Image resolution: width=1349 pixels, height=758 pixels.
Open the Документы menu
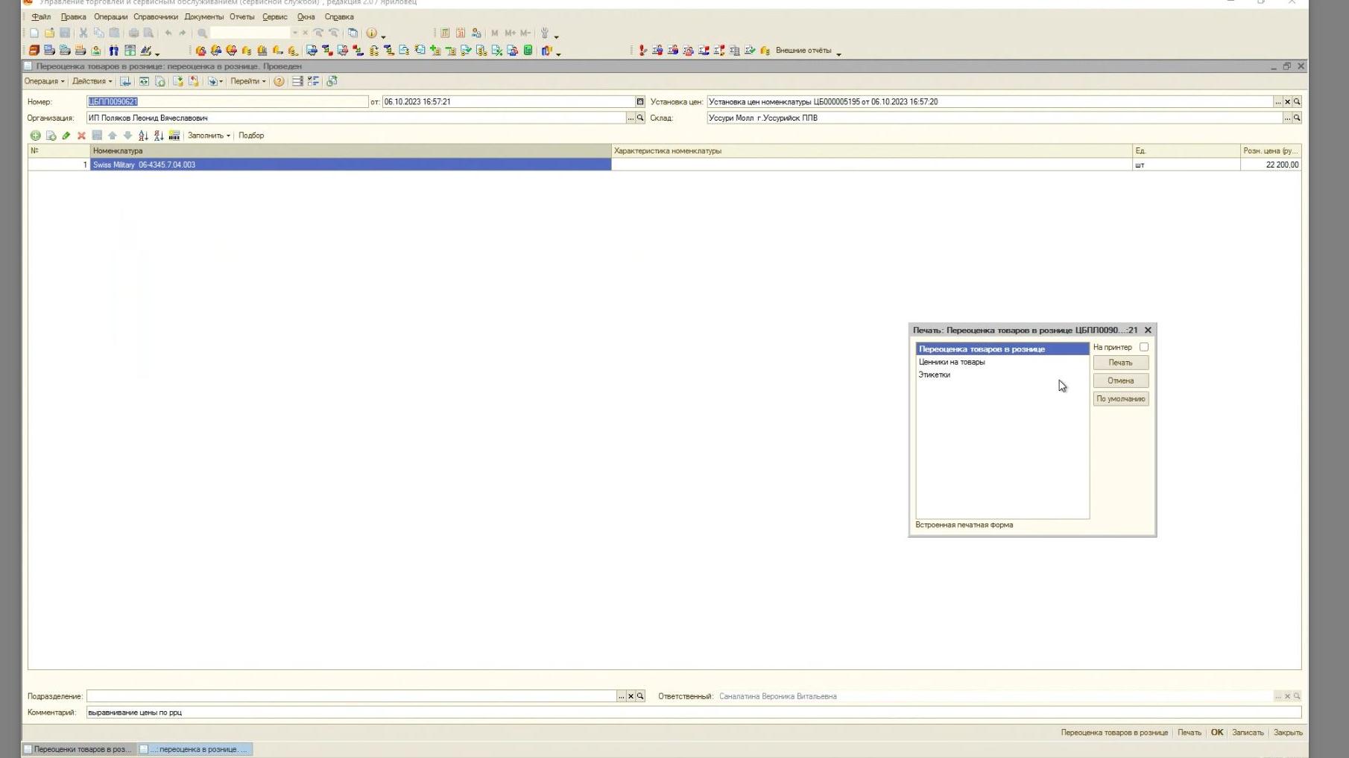pos(203,16)
